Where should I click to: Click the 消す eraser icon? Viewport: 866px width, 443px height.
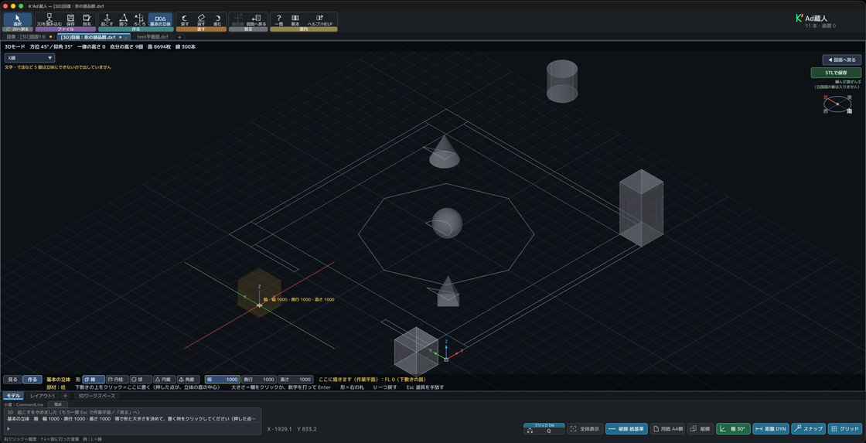pyautogui.click(x=201, y=20)
